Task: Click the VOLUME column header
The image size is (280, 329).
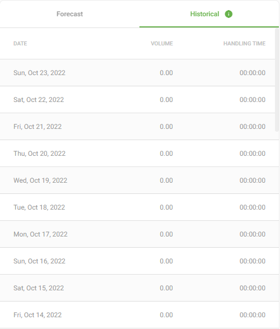Action: click(x=162, y=43)
